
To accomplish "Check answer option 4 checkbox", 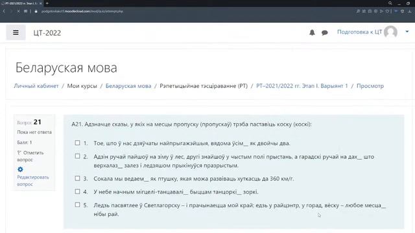I will (77, 192).
